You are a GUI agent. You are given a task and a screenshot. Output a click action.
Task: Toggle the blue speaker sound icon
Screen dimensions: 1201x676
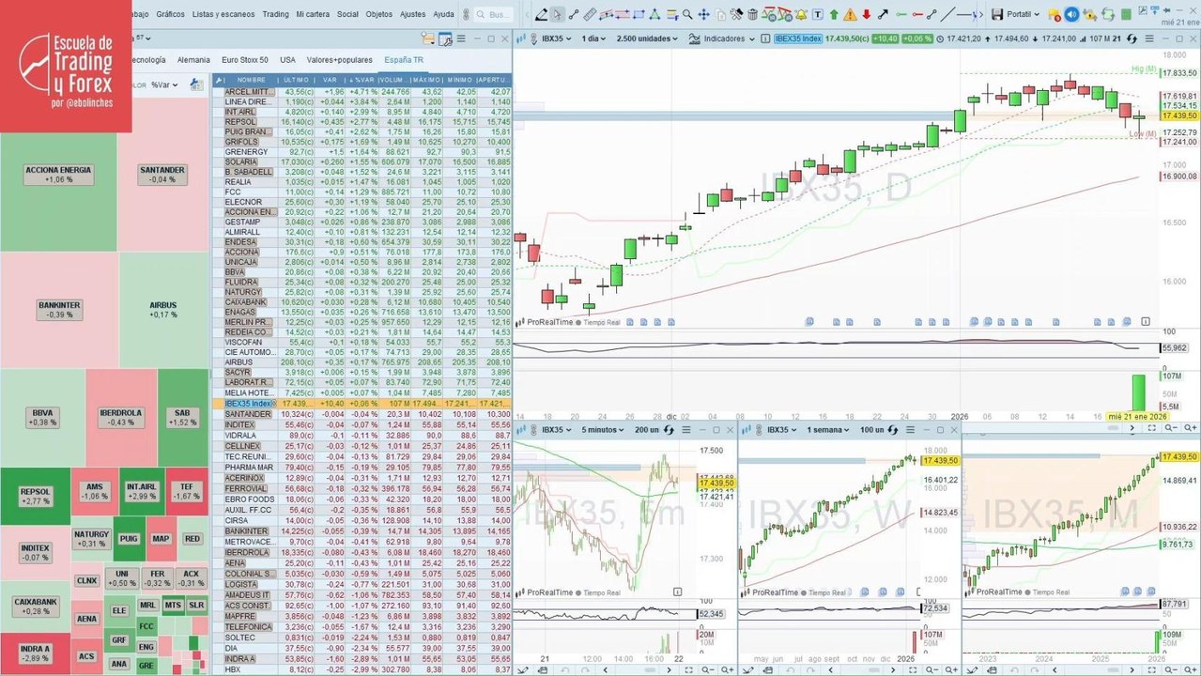1071,14
